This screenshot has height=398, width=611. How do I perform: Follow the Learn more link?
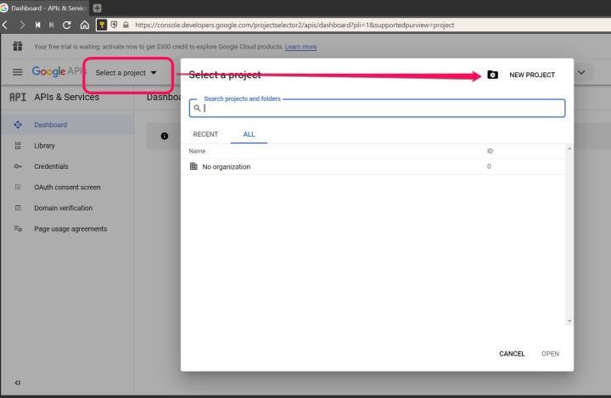300,47
